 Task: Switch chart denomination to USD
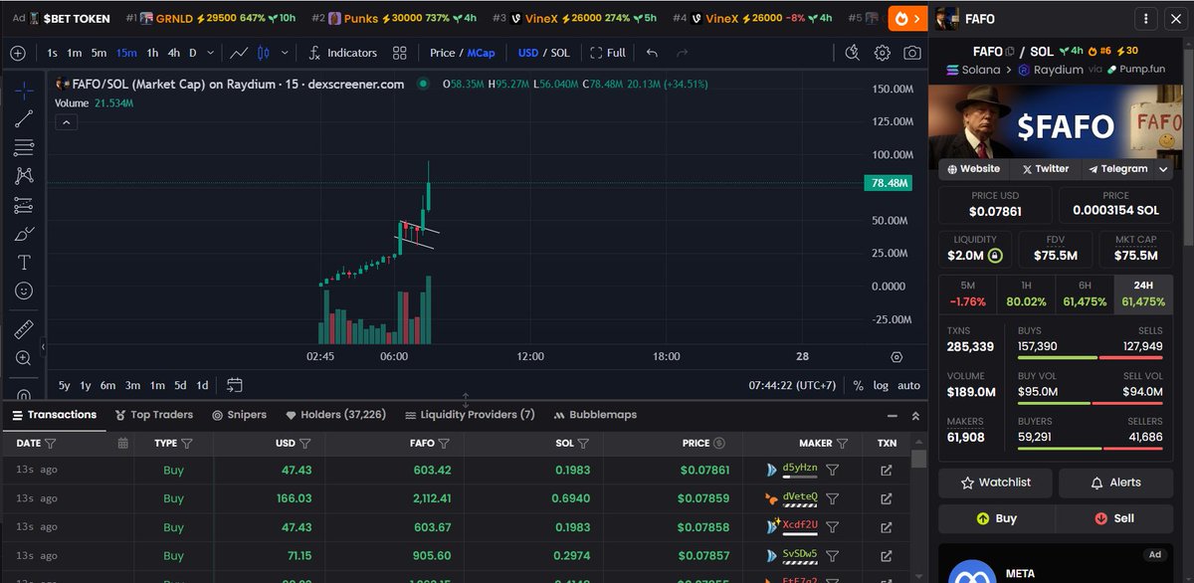[x=527, y=53]
